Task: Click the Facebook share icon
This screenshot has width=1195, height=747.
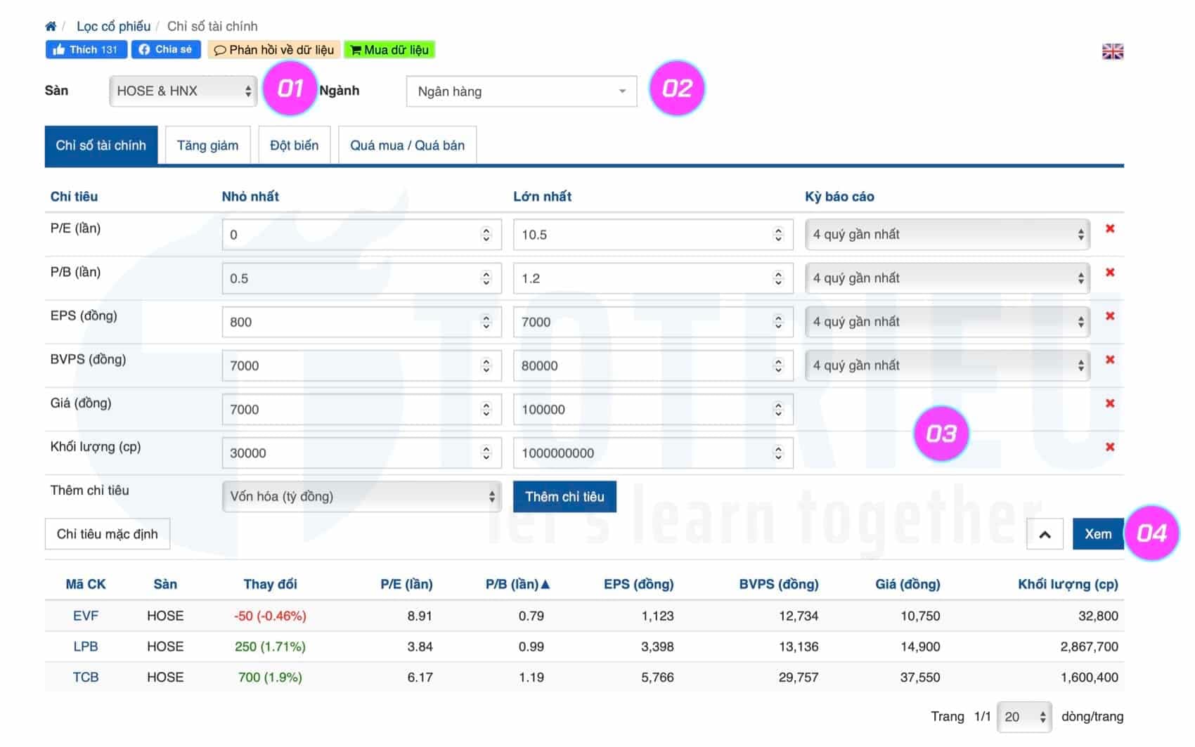Action: point(146,49)
